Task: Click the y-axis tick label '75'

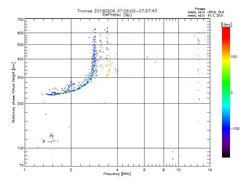Action: 22,165
